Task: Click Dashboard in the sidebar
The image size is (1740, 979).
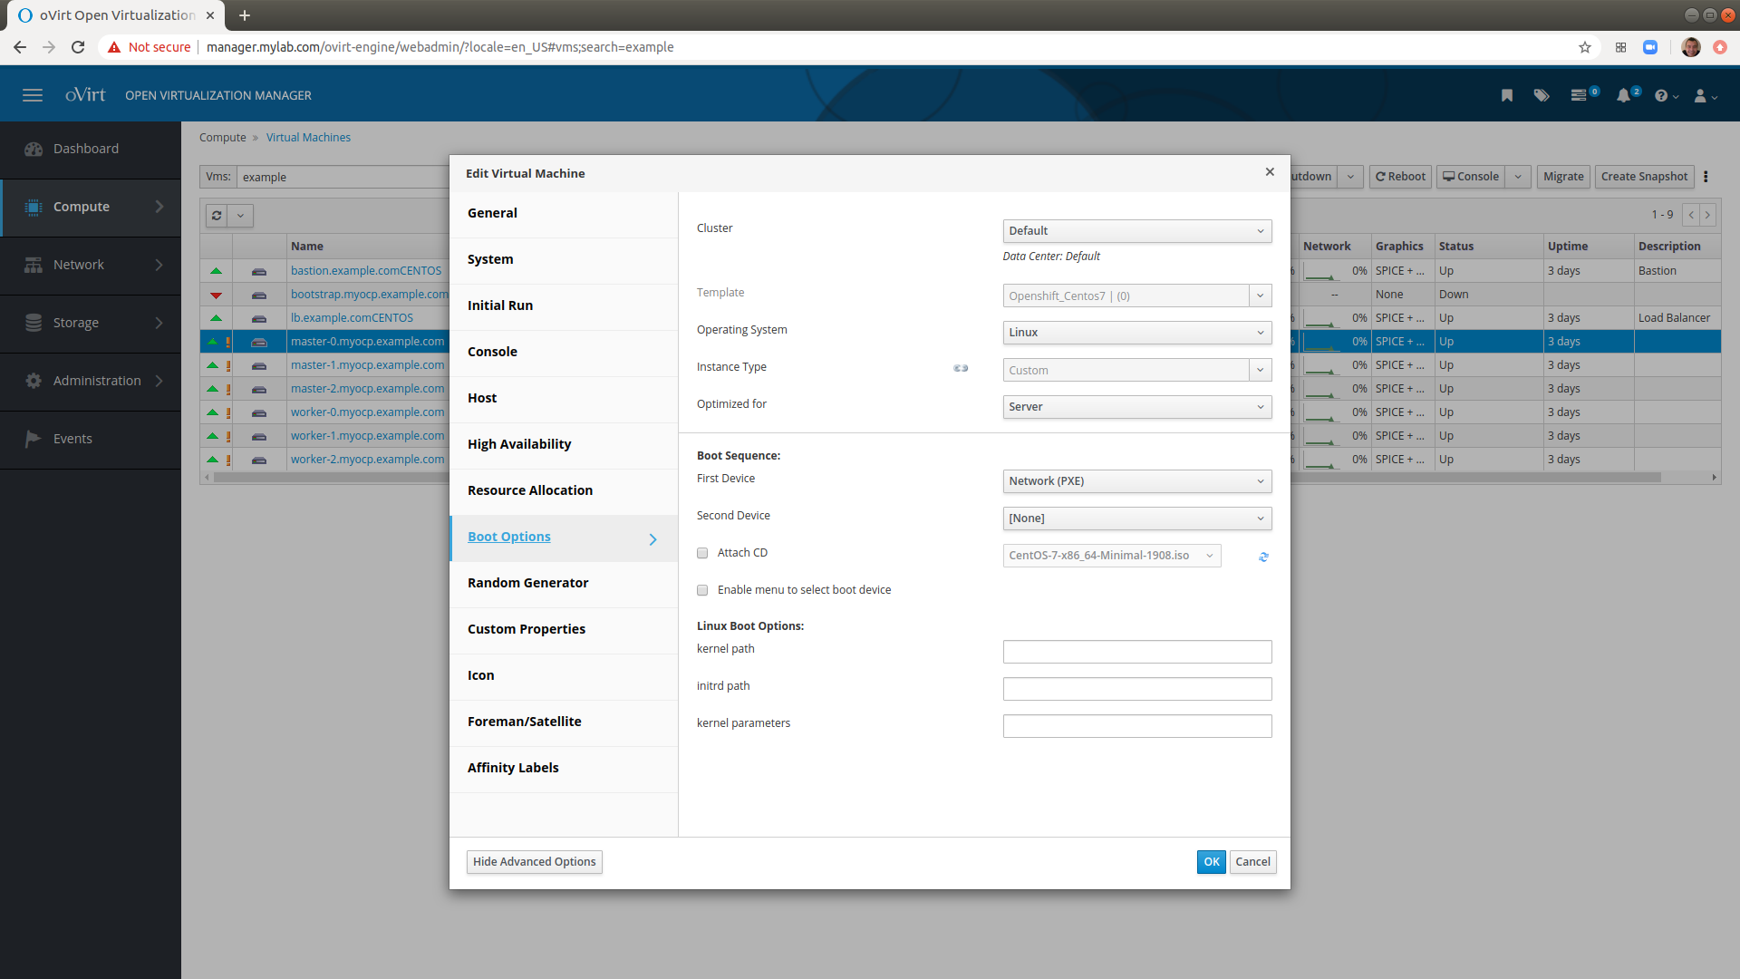Action: 91,150
